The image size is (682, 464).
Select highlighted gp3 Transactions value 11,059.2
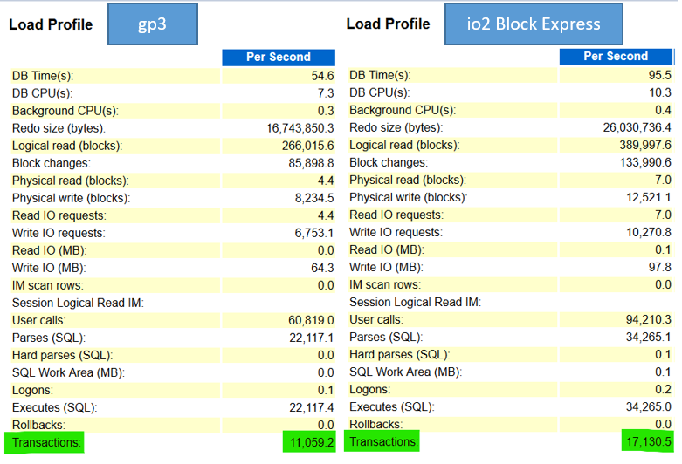coord(312,442)
